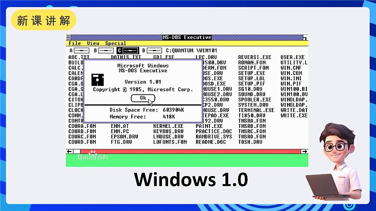Click the system menu box in title bar

(x=68, y=37)
